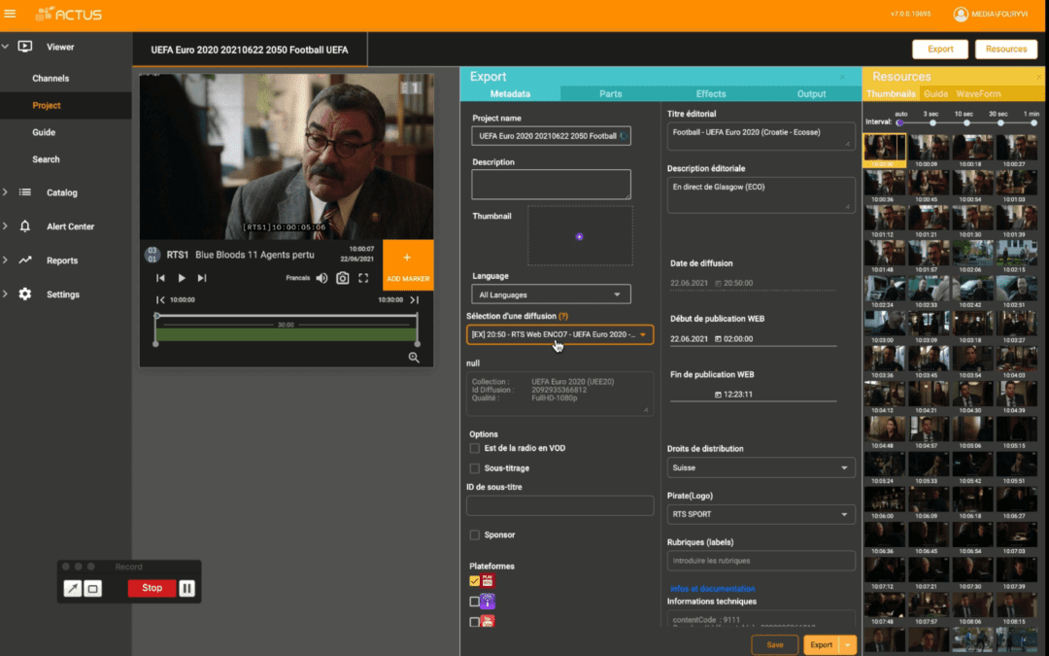Click the Reports trend-line icon

tap(24, 260)
